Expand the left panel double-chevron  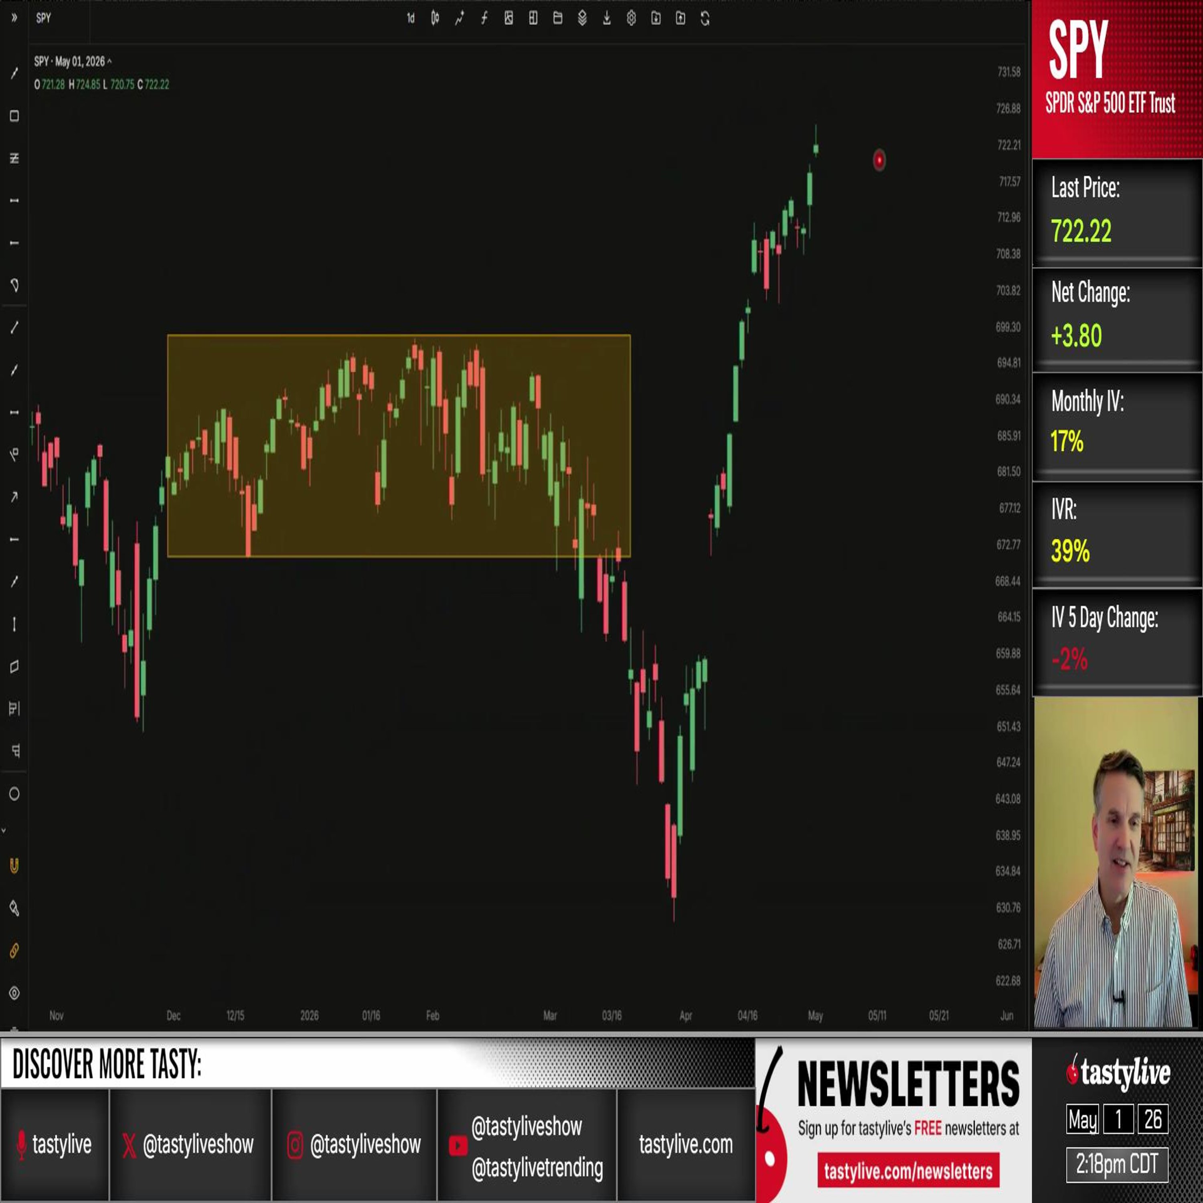coord(14,18)
